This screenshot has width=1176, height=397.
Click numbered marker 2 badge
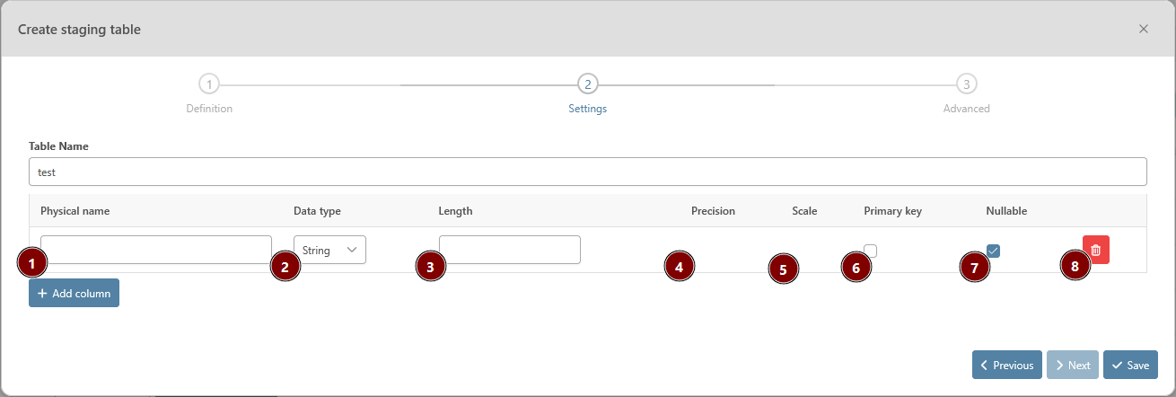pos(285,266)
